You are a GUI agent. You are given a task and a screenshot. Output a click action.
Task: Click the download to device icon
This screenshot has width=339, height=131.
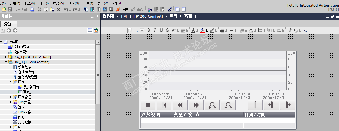coord(92,9)
